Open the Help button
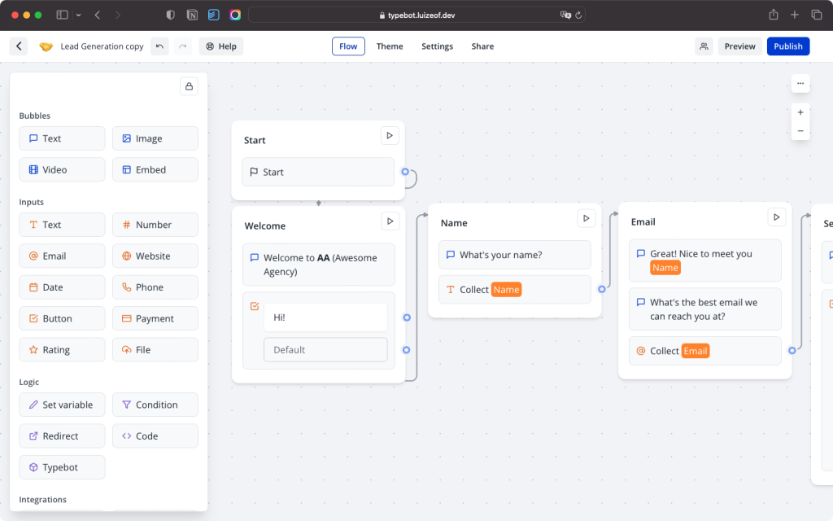 pyautogui.click(x=221, y=46)
